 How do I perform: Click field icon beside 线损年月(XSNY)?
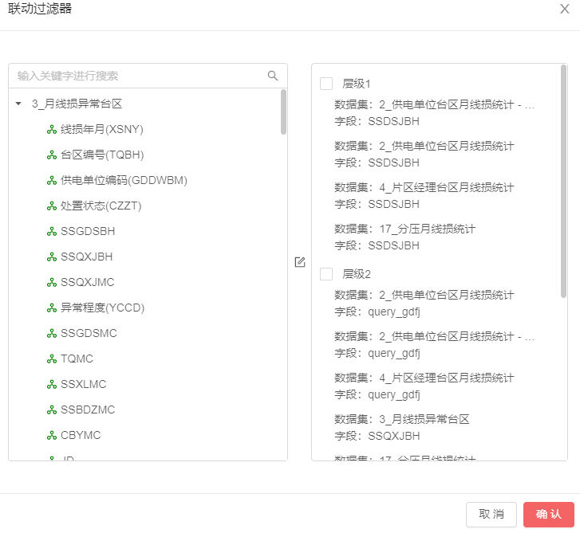[52, 129]
